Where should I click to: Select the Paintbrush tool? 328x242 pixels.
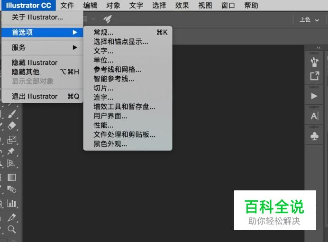tap(12, 114)
